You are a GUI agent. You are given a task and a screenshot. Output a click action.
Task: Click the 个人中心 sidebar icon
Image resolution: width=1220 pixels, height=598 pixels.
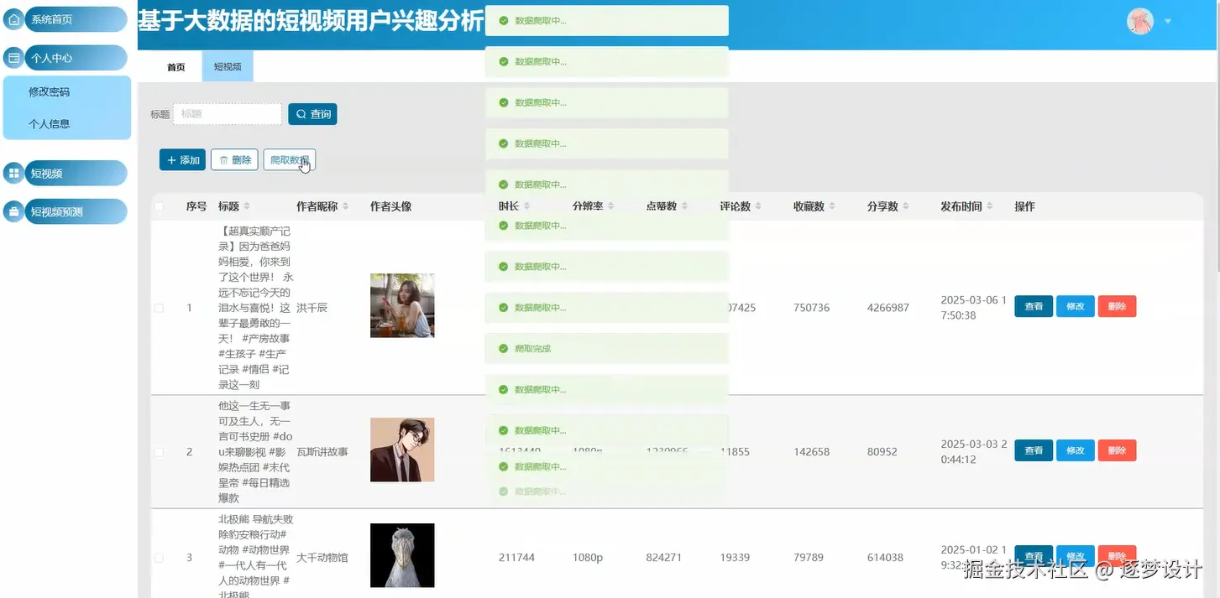point(14,58)
